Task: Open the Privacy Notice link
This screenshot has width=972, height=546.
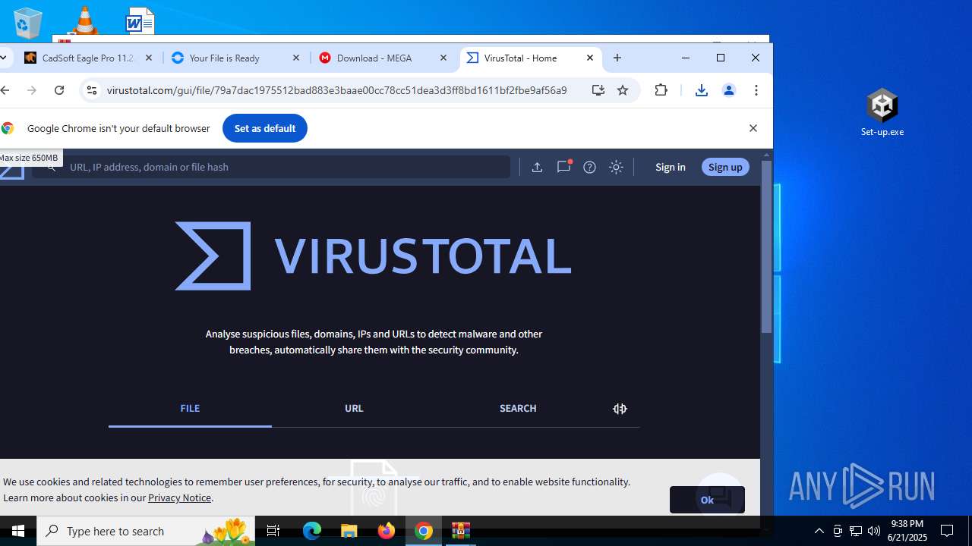Action: pyautogui.click(x=179, y=497)
